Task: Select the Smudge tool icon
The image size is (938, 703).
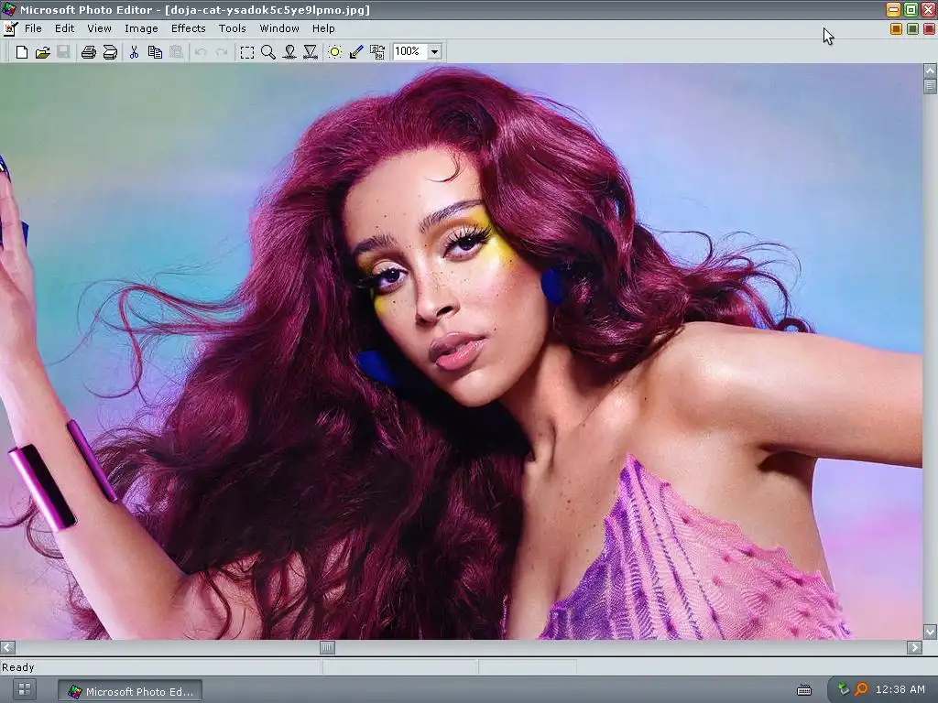Action: (289, 52)
